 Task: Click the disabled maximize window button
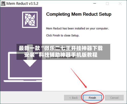(x=107, y=4)
